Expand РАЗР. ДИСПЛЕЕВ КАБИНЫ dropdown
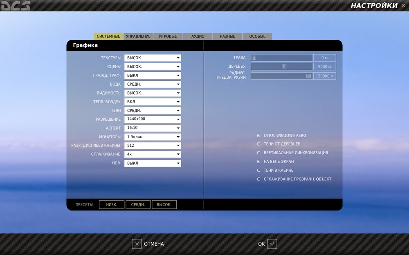409x255 pixels. (x=152, y=146)
